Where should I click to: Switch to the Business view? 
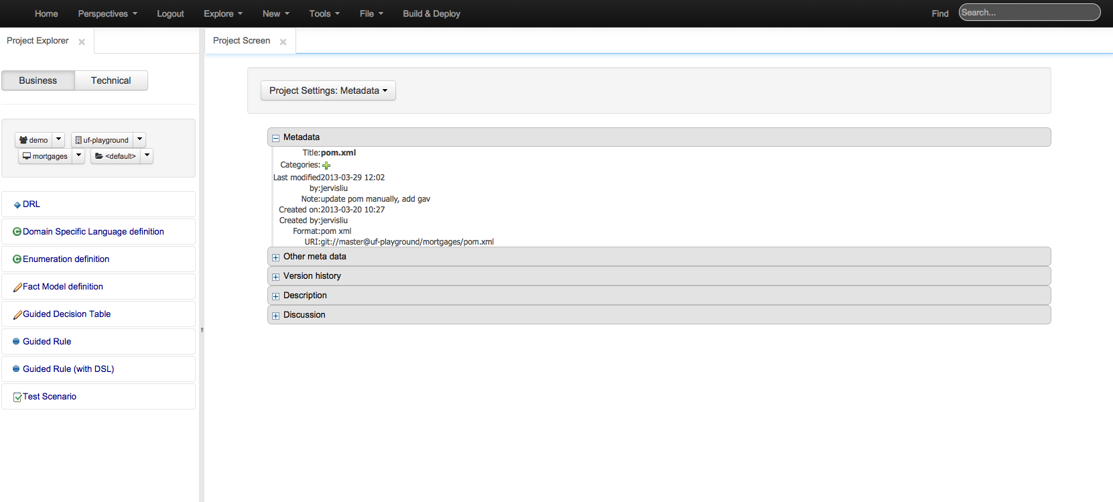click(x=38, y=80)
